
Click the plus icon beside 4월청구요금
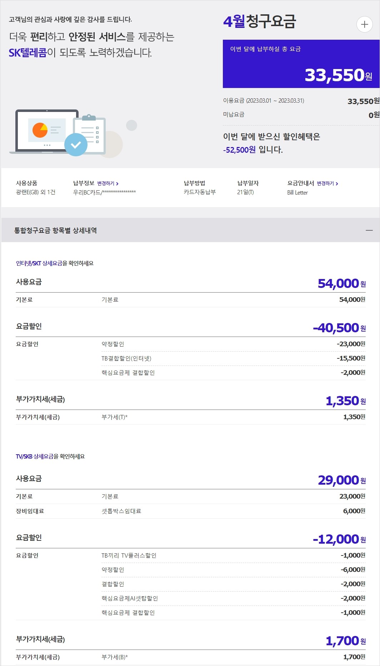(364, 24)
